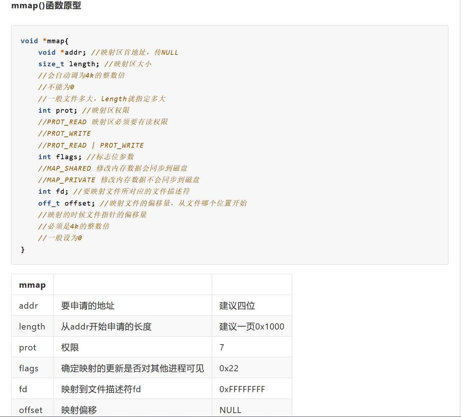
Task: Click the '//MAP_PRIVATE' comment line
Action: coord(67,180)
